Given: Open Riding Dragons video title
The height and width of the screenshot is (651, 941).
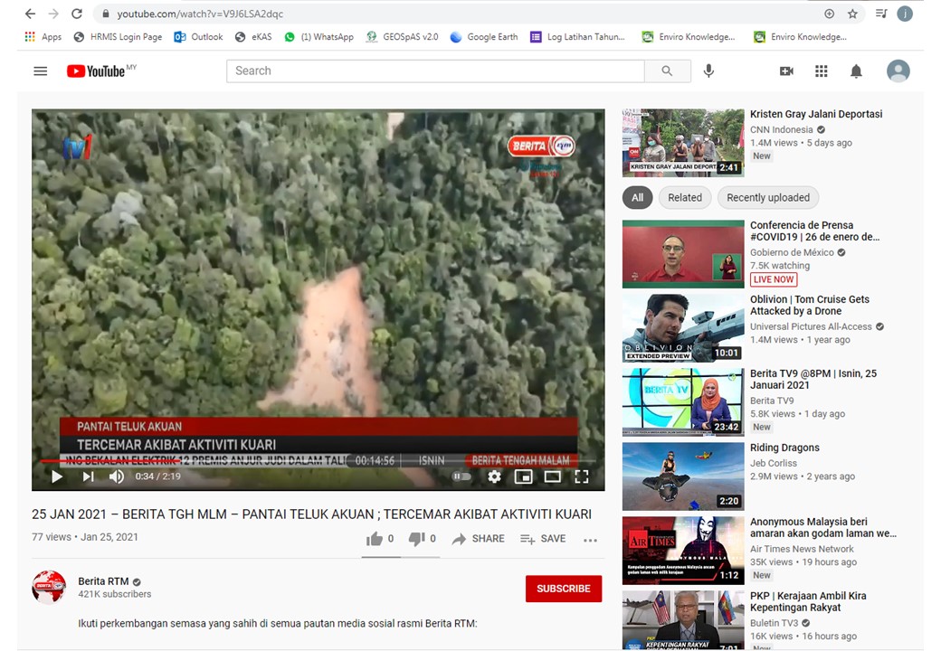Looking at the screenshot, I should tap(784, 448).
